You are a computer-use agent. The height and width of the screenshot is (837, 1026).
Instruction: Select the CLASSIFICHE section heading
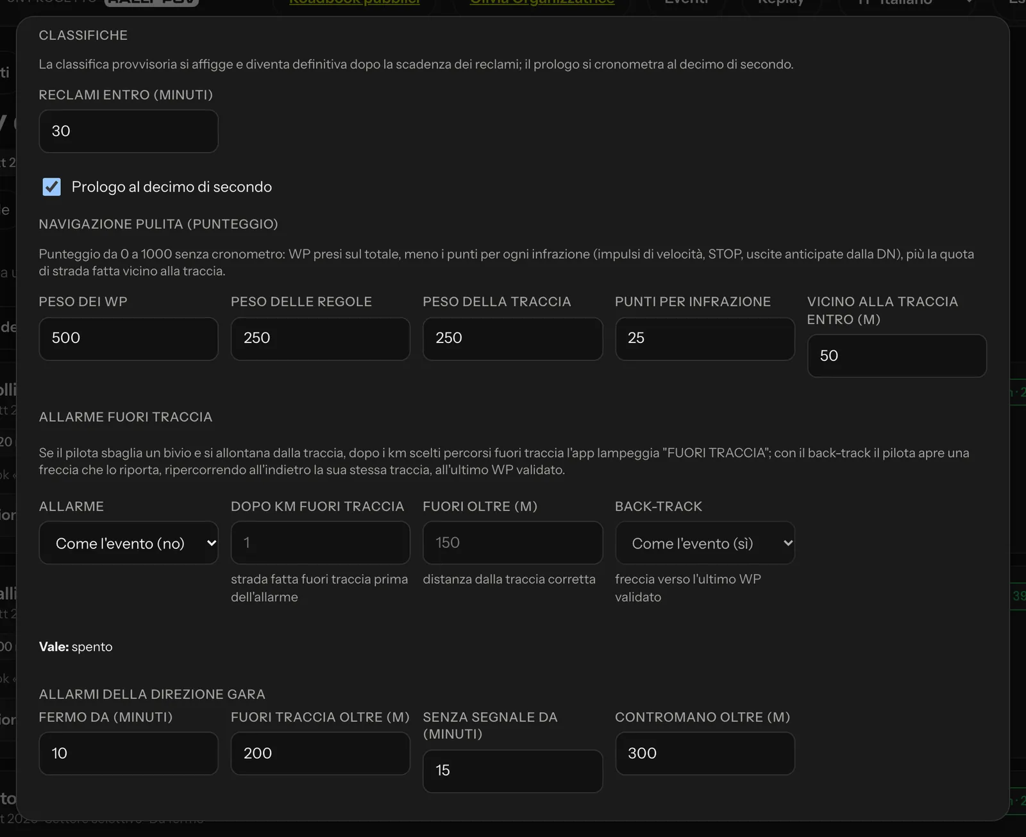[x=83, y=35]
